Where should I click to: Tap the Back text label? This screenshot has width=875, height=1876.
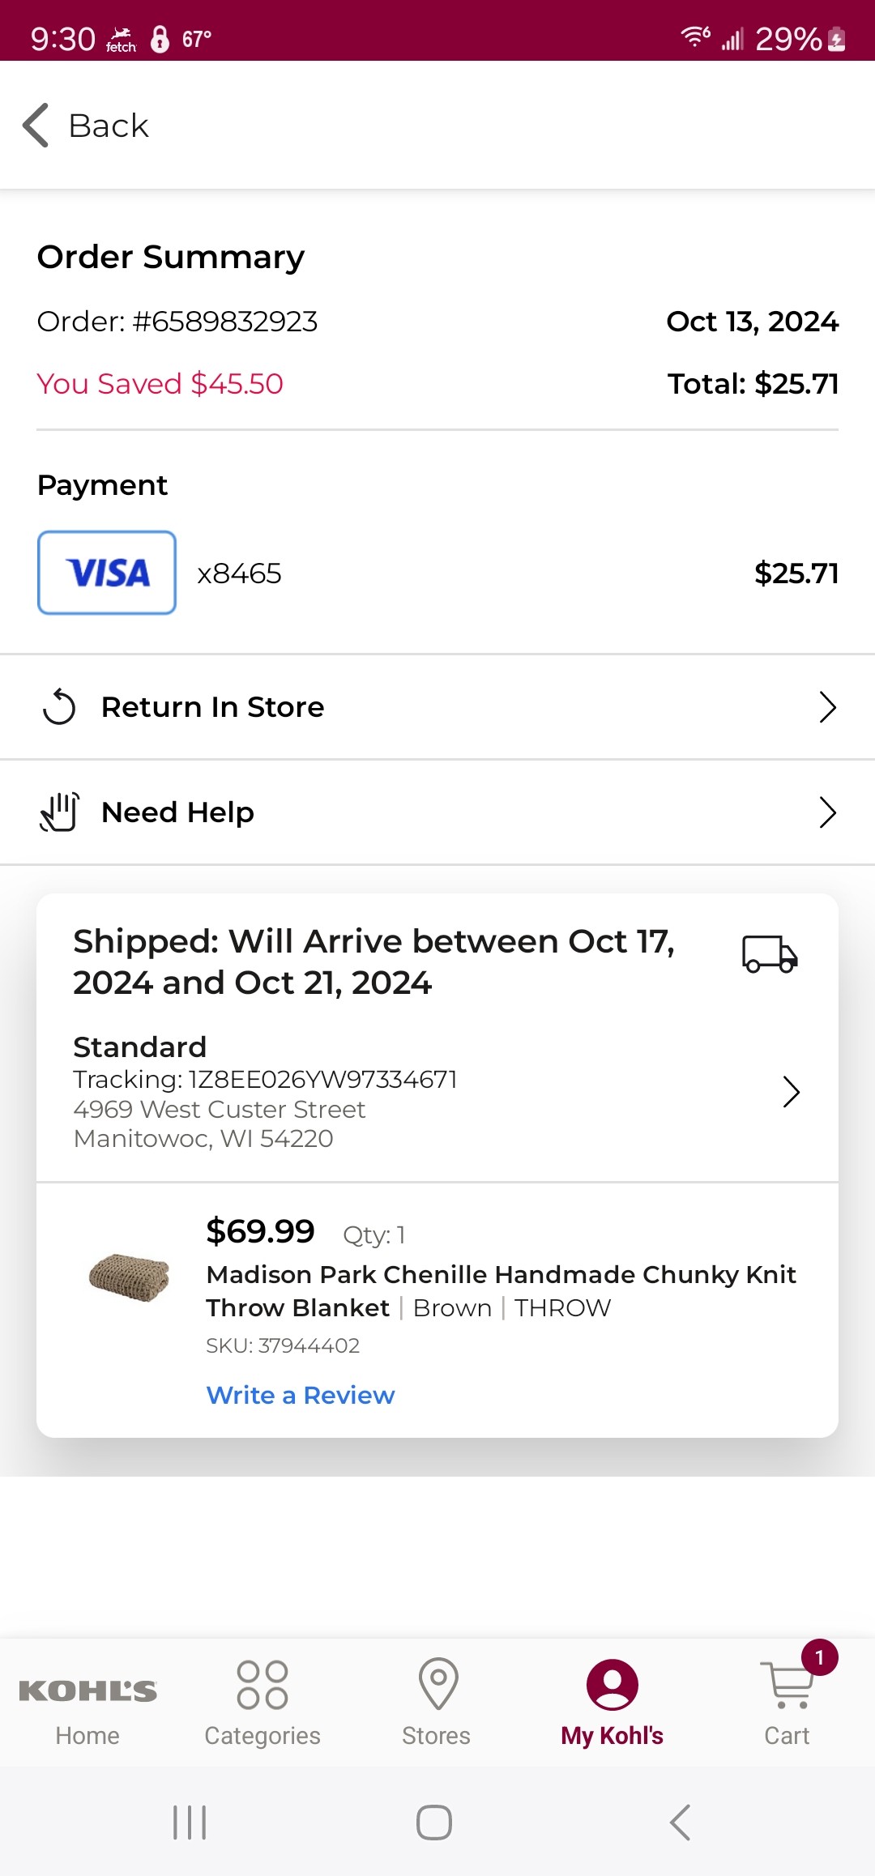point(109,126)
